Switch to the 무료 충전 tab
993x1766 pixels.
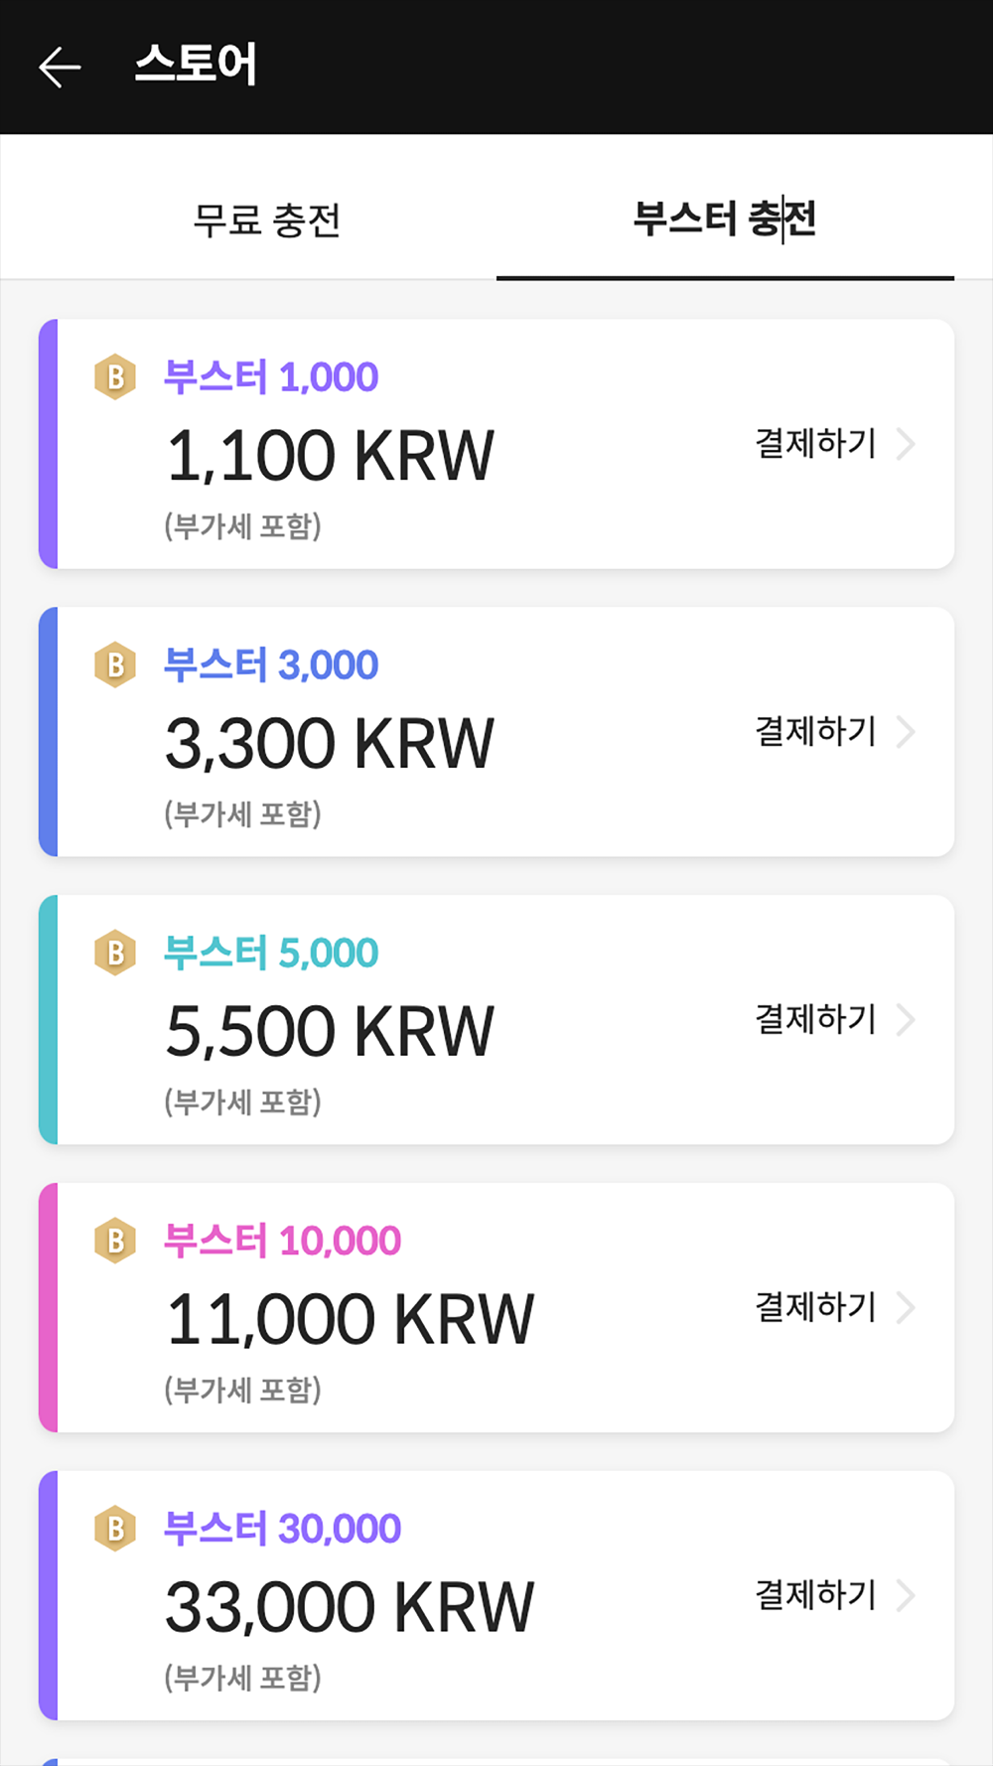click(267, 220)
